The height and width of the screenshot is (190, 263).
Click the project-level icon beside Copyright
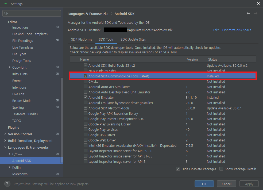[57, 67]
